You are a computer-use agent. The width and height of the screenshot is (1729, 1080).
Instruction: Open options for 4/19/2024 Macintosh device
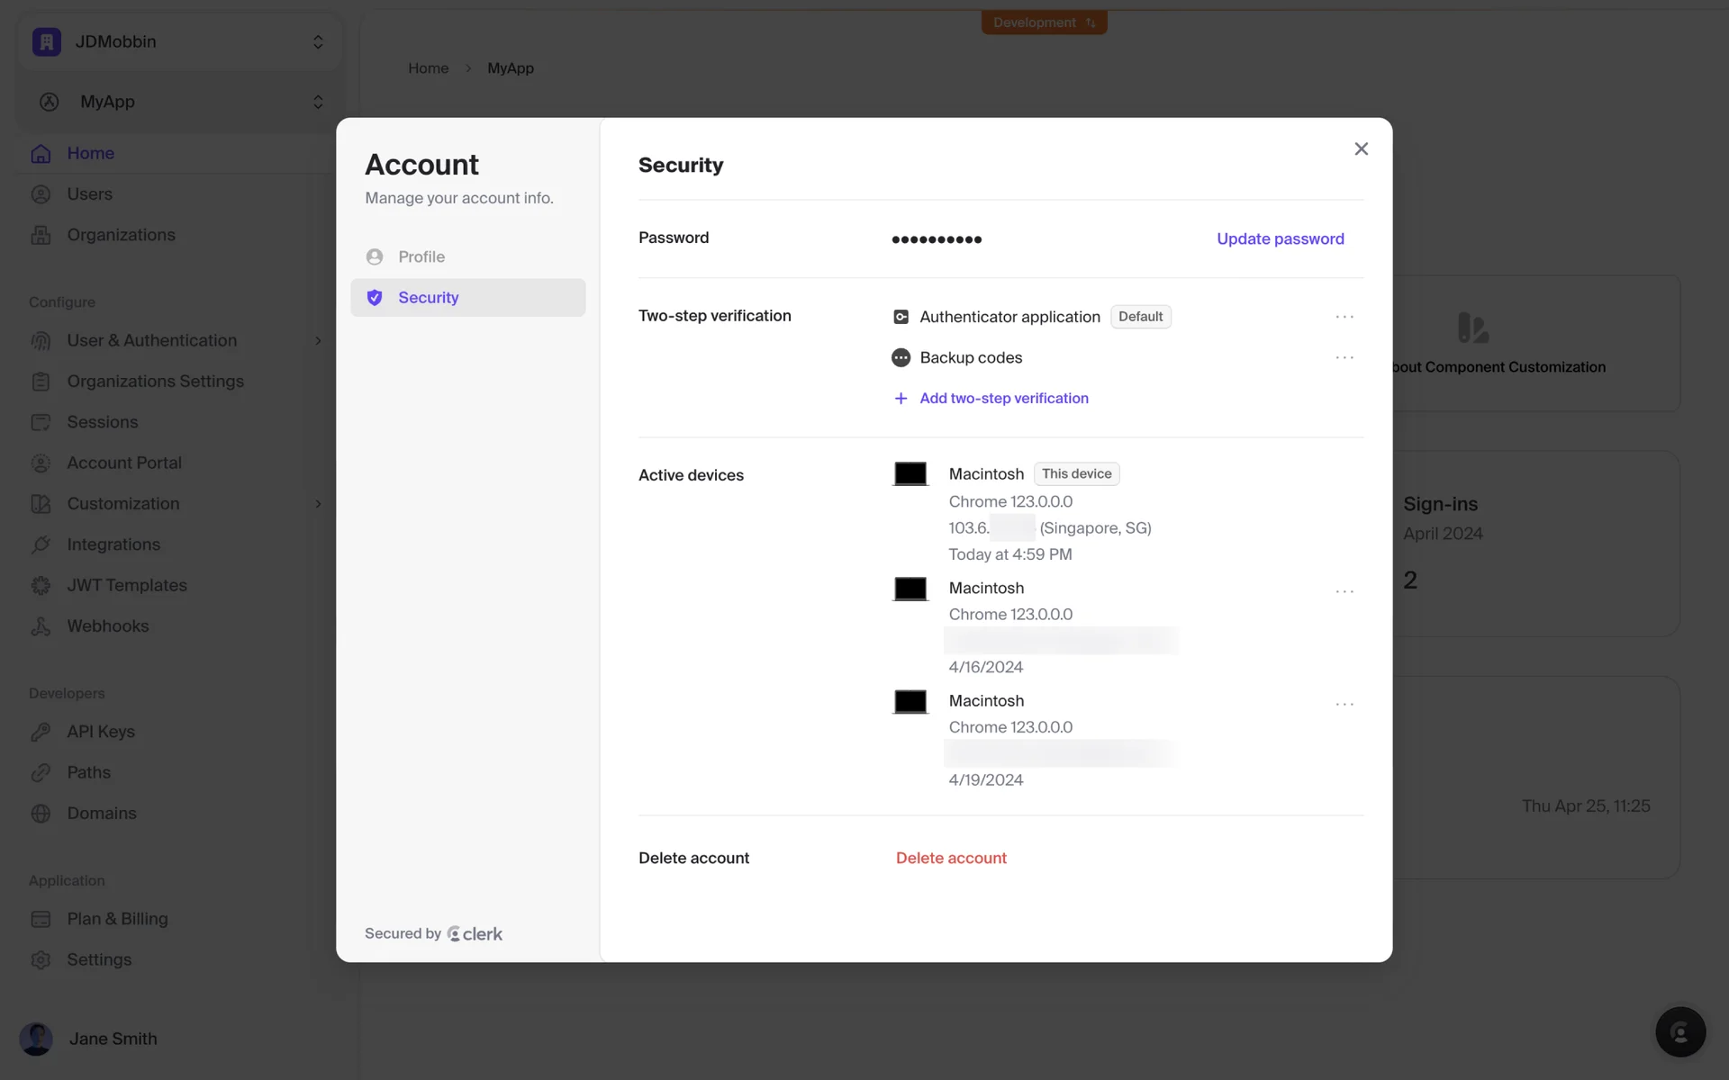[1344, 704]
